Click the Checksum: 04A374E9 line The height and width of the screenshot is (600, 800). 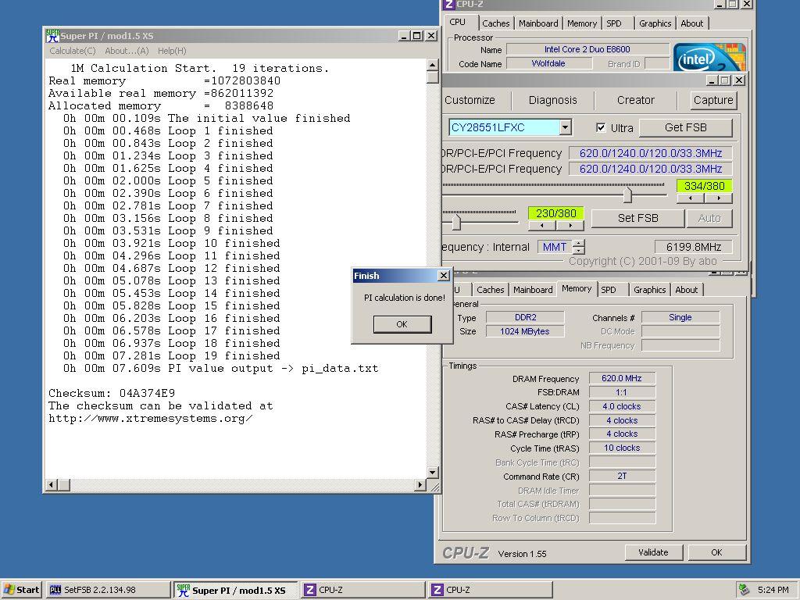click(x=112, y=394)
